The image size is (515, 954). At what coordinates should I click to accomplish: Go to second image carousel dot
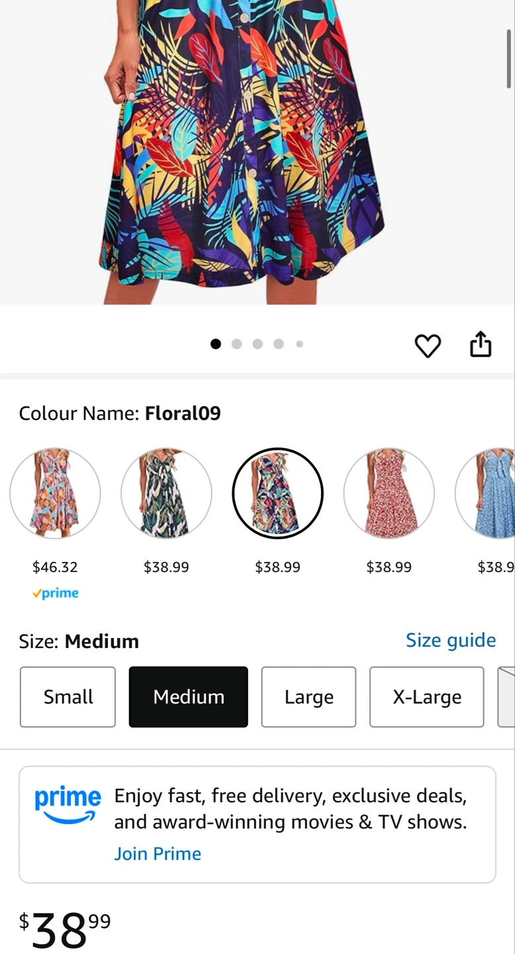(x=236, y=344)
